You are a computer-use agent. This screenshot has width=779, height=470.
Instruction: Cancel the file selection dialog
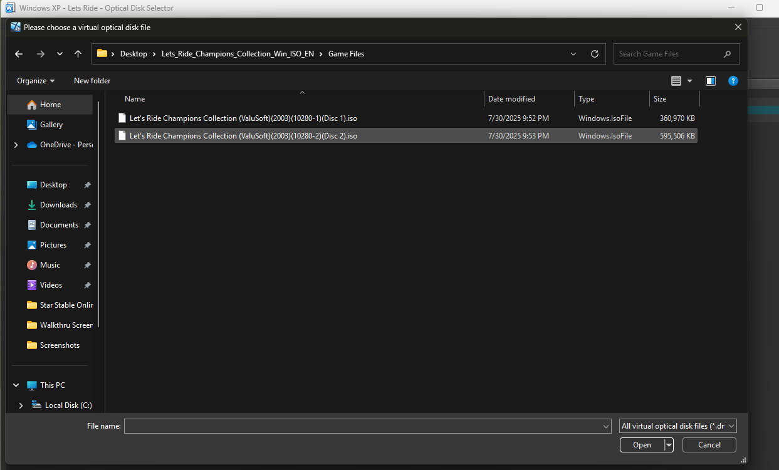click(709, 445)
